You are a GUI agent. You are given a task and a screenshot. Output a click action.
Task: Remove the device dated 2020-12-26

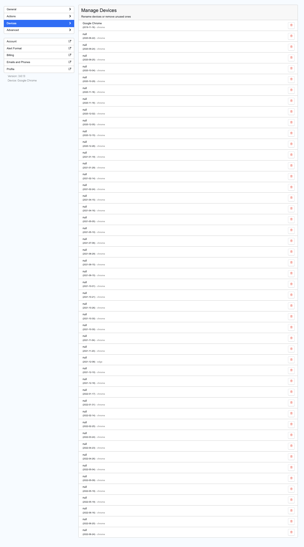291,144
